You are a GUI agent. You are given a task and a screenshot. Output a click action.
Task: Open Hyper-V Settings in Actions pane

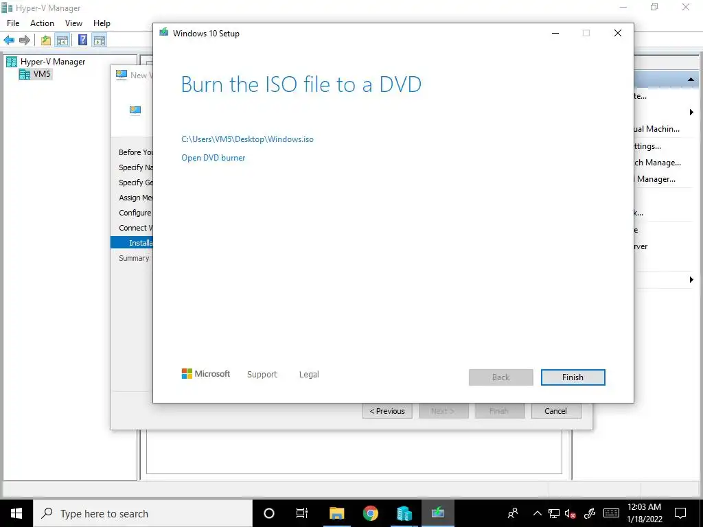pos(647,146)
